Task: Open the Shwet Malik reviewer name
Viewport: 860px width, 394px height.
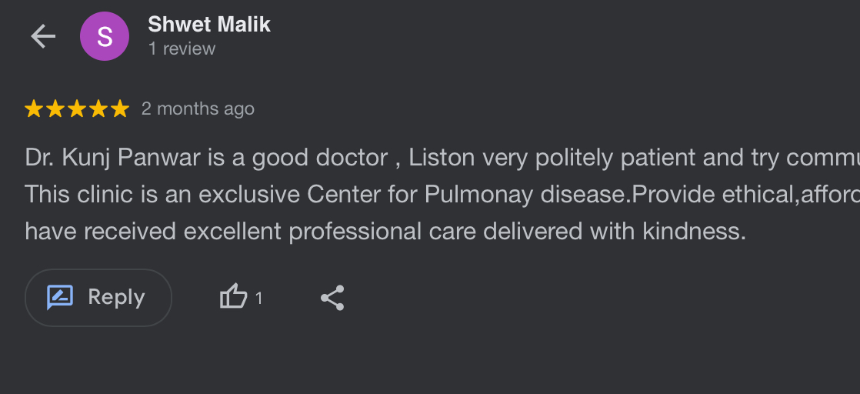Action: 209,25
